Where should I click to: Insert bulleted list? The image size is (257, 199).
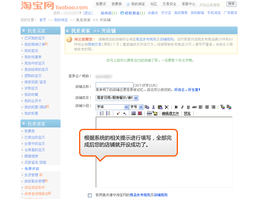[108, 113]
